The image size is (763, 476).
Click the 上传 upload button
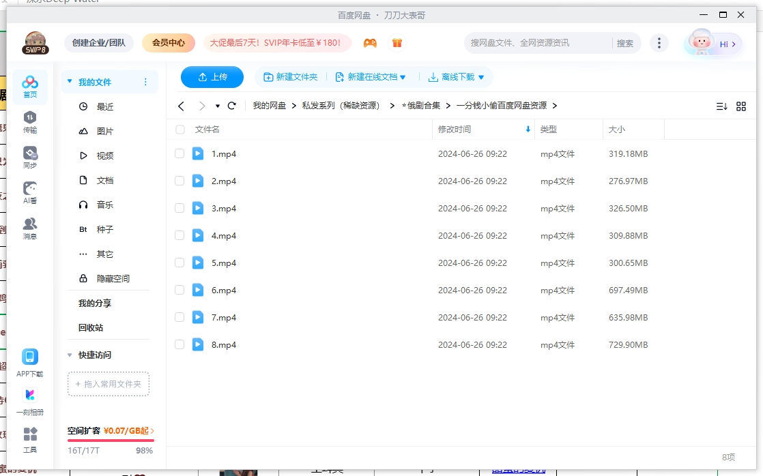pyautogui.click(x=212, y=77)
